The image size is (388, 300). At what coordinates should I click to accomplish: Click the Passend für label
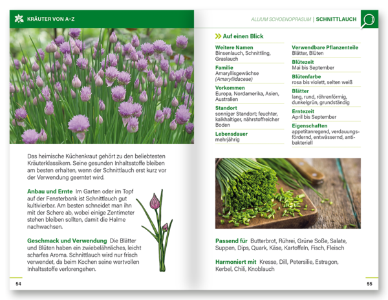232,241
